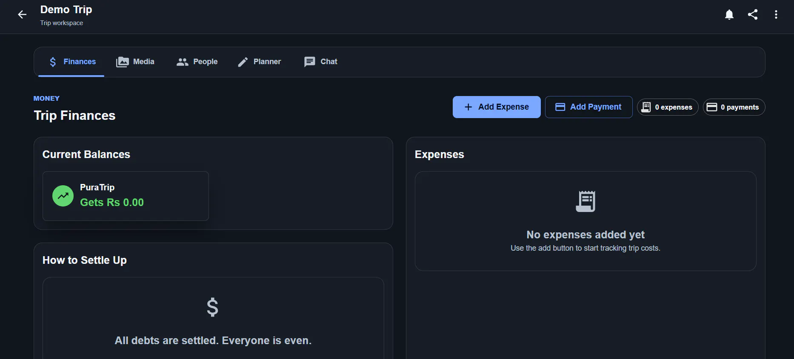Viewport: 794px width, 359px height.
Task: Select the 0 expenses chip
Action: coord(668,107)
